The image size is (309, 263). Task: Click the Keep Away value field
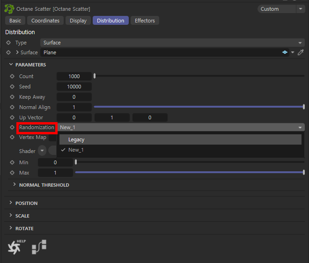pyautogui.click(x=74, y=97)
